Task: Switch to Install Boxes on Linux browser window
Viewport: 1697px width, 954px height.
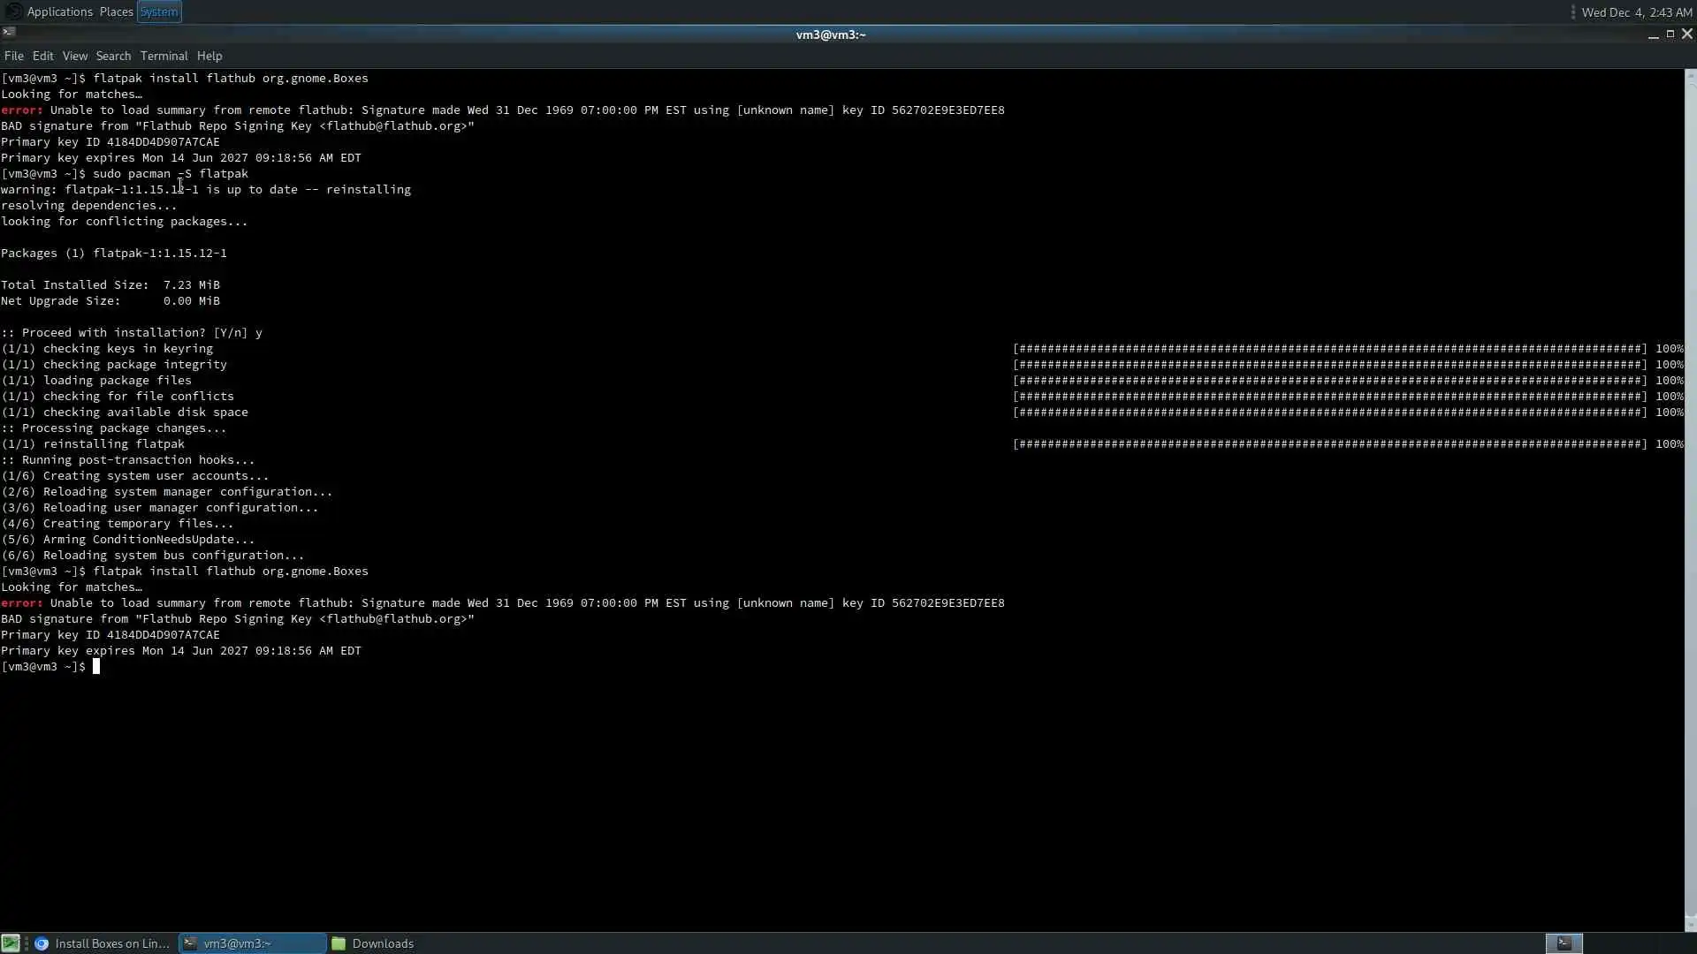Action: point(103,943)
